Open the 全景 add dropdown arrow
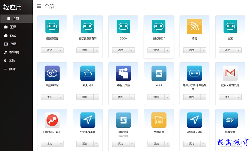Image resolution: width=251 pixels, height=151 pixels. tap(239, 50)
